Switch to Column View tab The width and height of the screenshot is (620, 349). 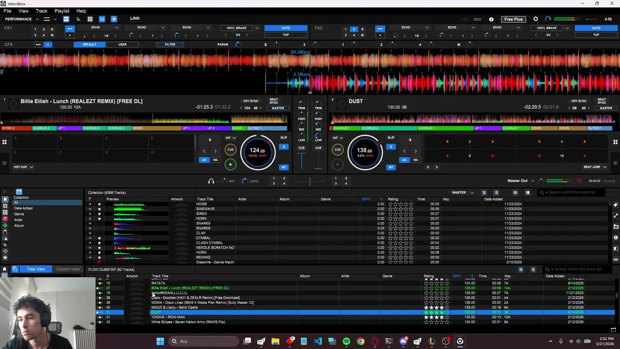tap(68, 269)
